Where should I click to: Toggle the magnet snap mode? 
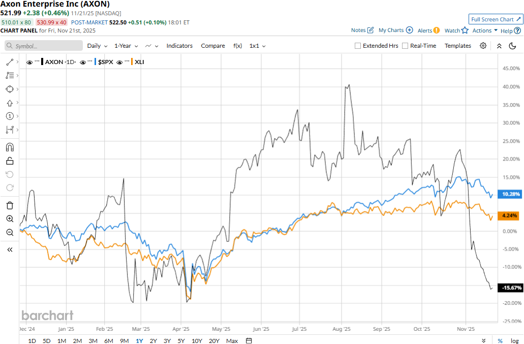click(10, 147)
